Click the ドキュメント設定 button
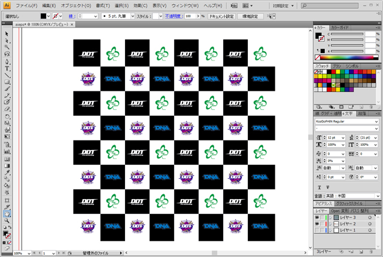Screen dimensions: 383x257 coord(221,16)
